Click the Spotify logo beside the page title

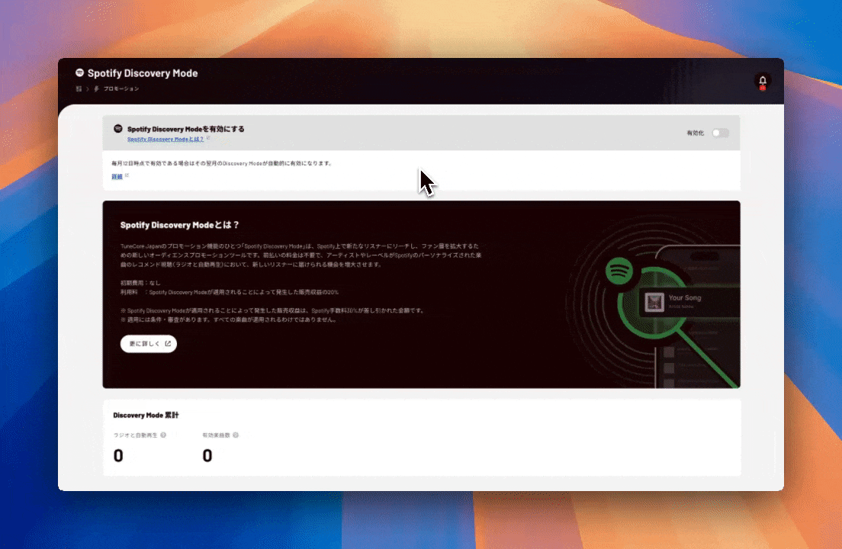pyautogui.click(x=79, y=72)
